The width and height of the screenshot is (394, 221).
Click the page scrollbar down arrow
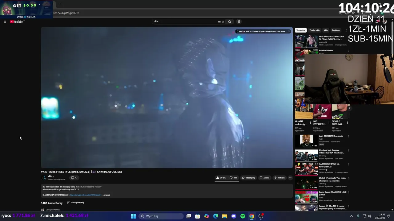392,210
